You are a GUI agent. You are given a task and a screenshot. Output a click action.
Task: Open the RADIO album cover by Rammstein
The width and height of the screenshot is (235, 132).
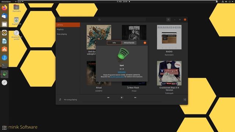(x=169, y=37)
